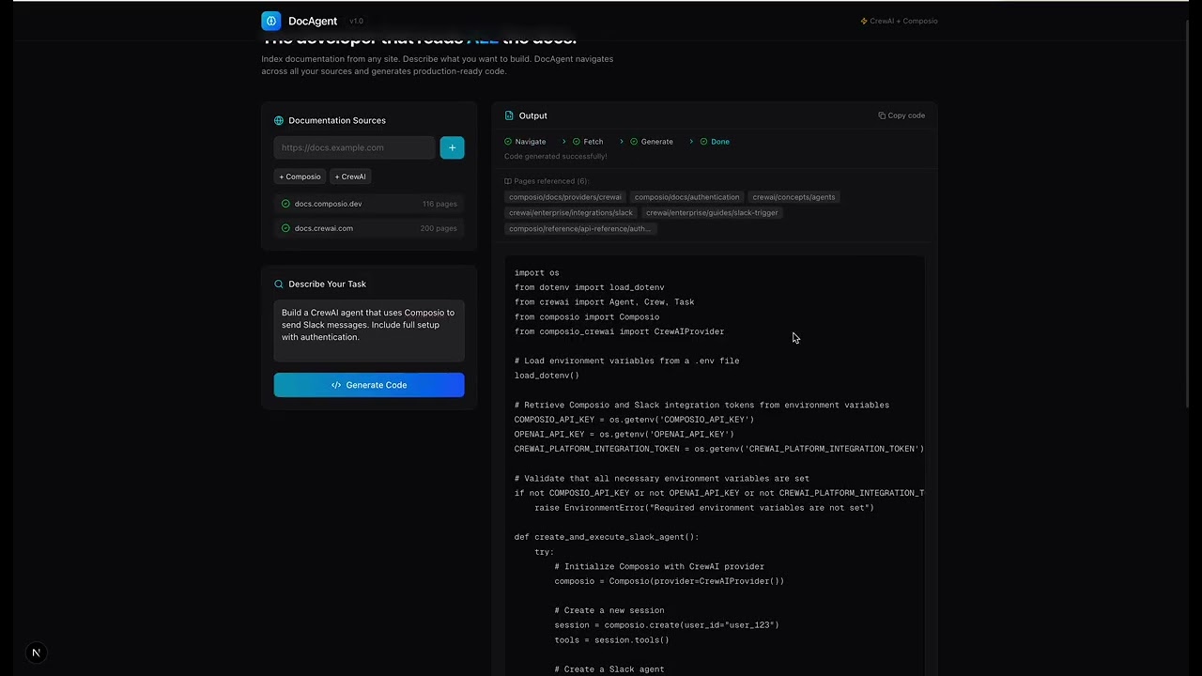Screen dimensions: 1202x676
Task: Select the docs.composio.dev source row
Action: [369, 204]
